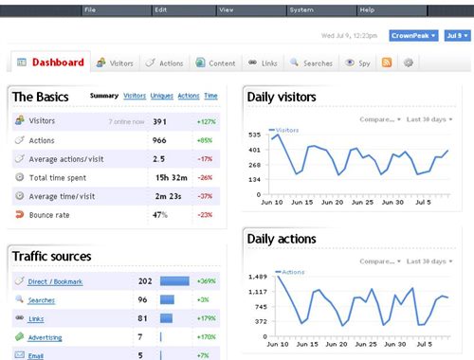Click the Actions link in The Basics header
The image size is (474, 360).
(x=189, y=96)
